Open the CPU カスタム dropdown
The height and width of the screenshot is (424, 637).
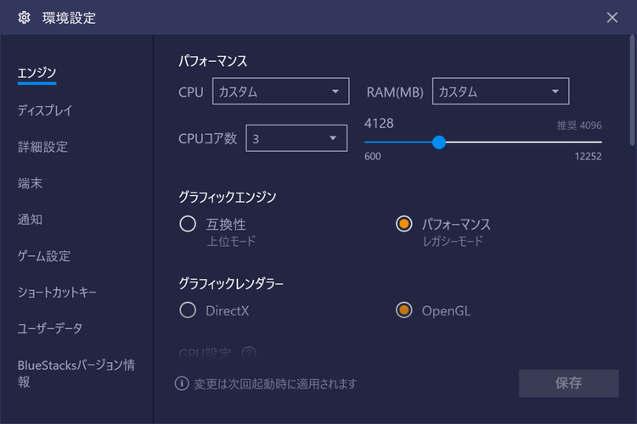point(281,92)
